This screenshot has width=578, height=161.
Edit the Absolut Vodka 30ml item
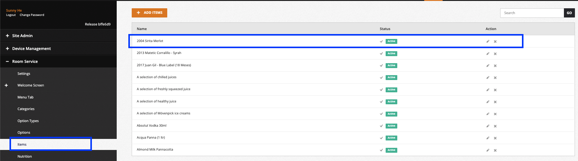point(488,126)
